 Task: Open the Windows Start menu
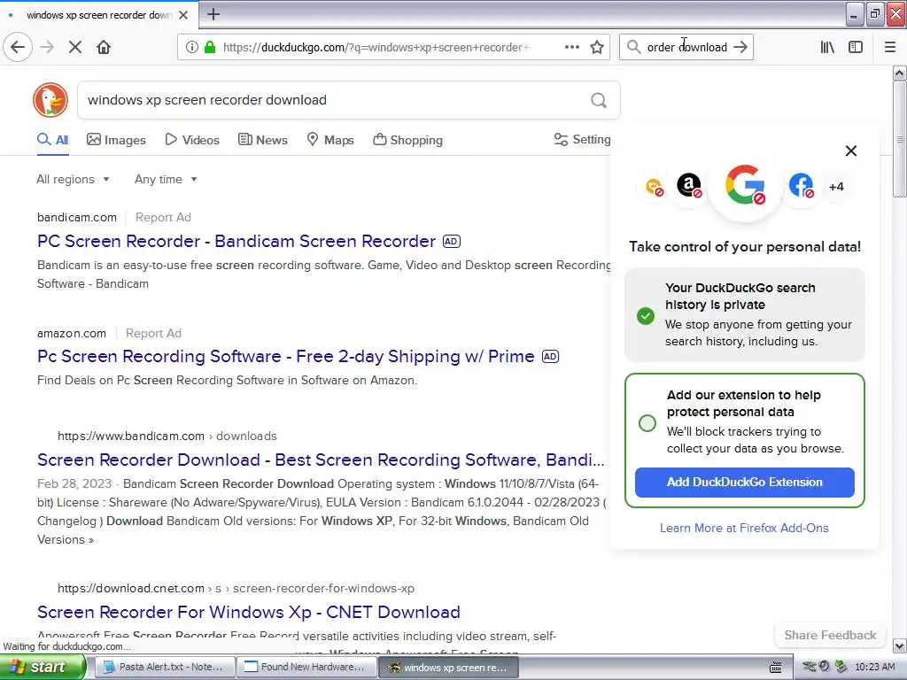(42, 668)
